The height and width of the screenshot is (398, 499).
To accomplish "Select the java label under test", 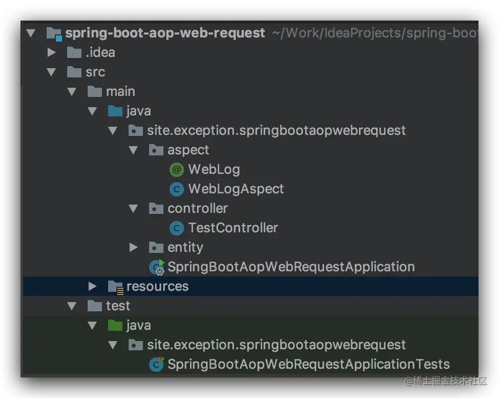I will (x=138, y=326).
